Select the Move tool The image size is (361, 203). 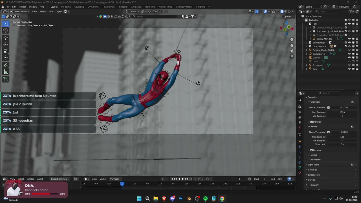(6, 37)
